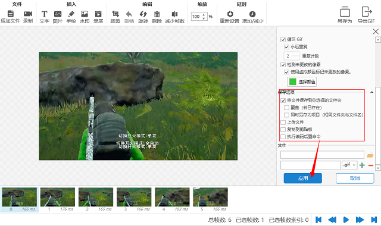This screenshot has height=226, width=381.
Task: Toggle 使用虚拟颜色标记未更改的像素 checkbox
Action: pyautogui.click(x=286, y=72)
